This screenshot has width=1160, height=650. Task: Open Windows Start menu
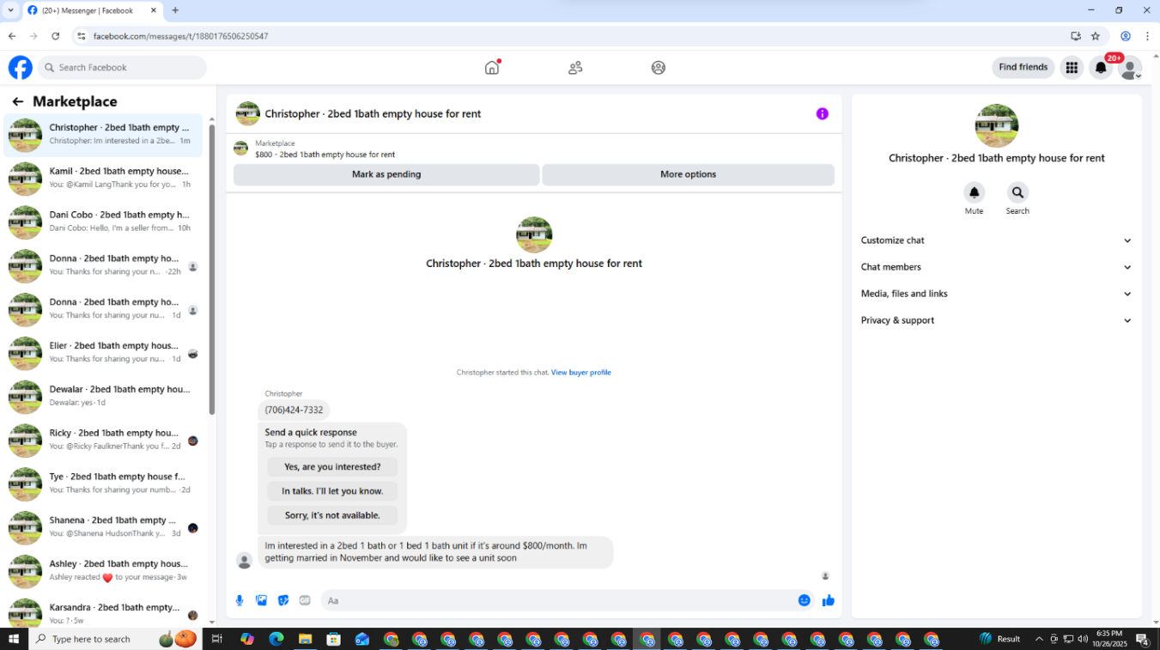pyautogui.click(x=14, y=639)
